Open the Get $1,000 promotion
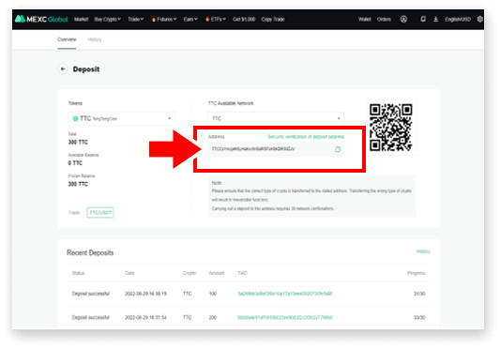Image resolution: width=500 pixels, height=349 pixels. pos(244,20)
